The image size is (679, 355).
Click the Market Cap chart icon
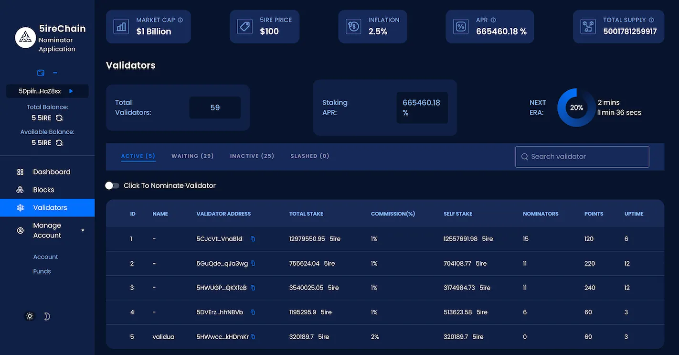(x=121, y=26)
